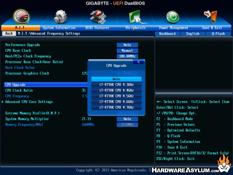Click the CPU Clock Ratio value 35
Screen dimensions: 233x175
tap(84, 90)
